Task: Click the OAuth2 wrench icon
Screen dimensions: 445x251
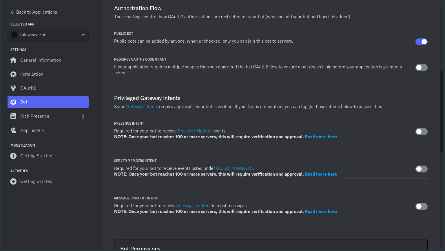Action: pos(13,88)
